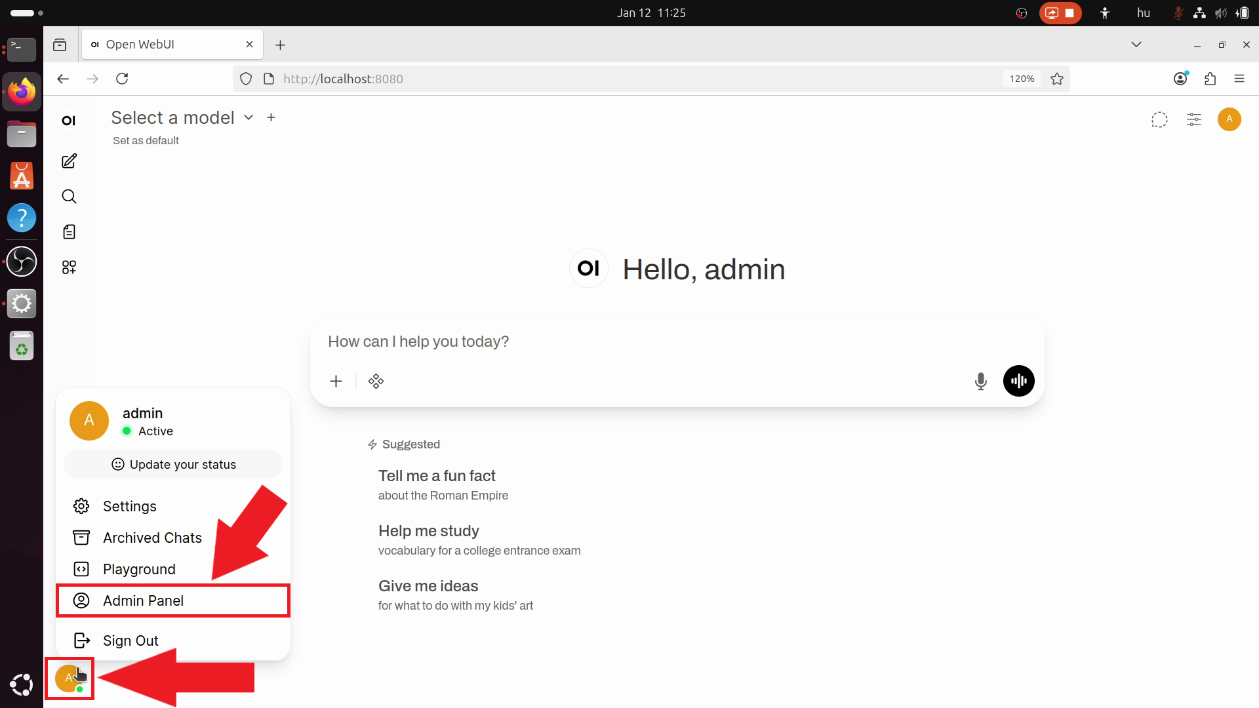Click the Set as default link
1259x708 pixels.
coord(146,140)
